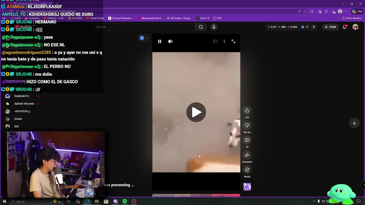This screenshot has width=365, height=205.
Task: Click the 5,459 views stat
Action: click(x=292, y=27)
